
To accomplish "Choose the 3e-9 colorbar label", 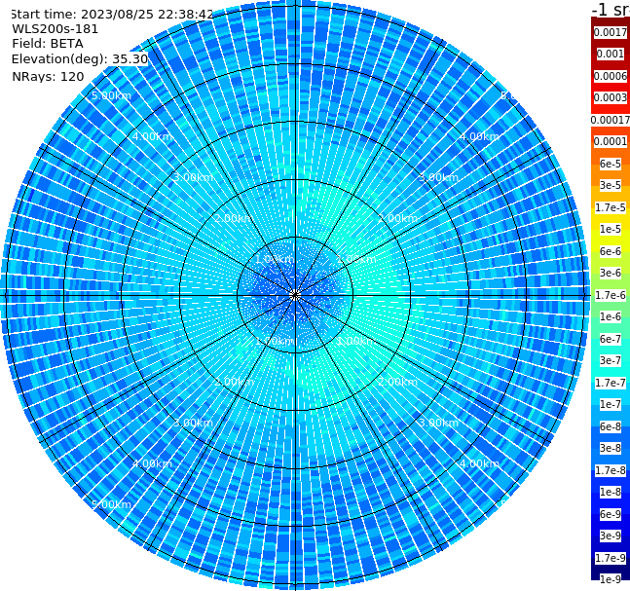I will pyautogui.click(x=611, y=536).
